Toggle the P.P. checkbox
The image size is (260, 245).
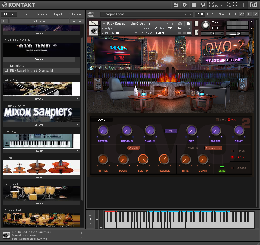pyautogui.click(x=229, y=120)
